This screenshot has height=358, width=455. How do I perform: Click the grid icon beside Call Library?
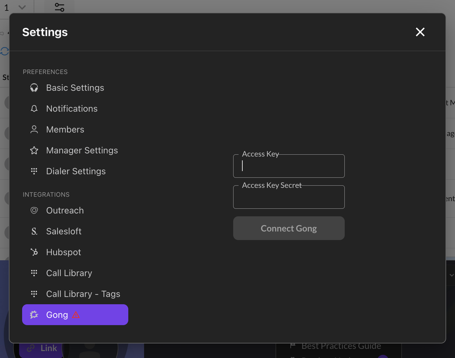tap(34, 273)
